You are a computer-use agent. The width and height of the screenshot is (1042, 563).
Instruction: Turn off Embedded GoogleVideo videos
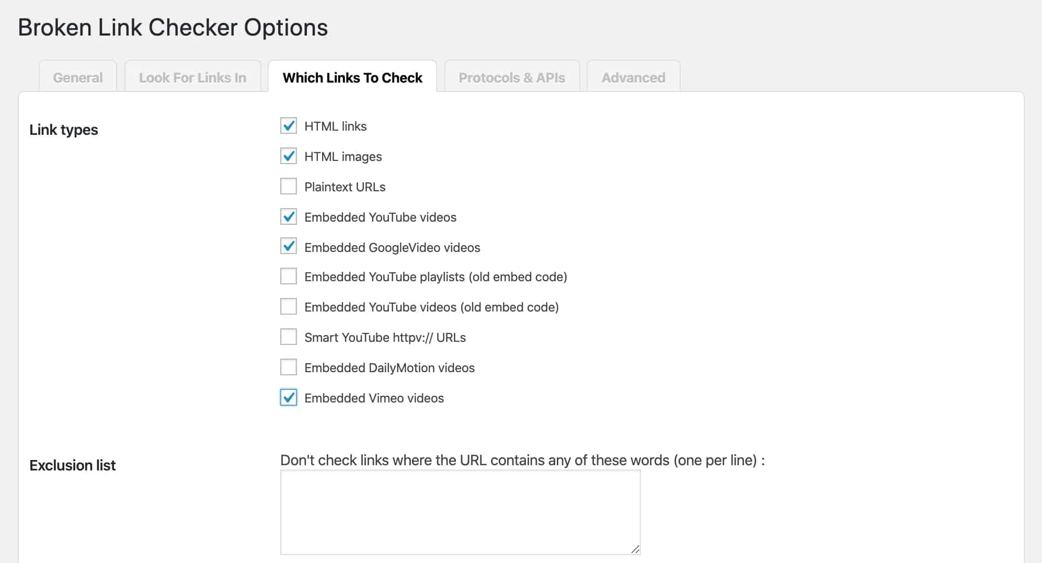tap(289, 247)
